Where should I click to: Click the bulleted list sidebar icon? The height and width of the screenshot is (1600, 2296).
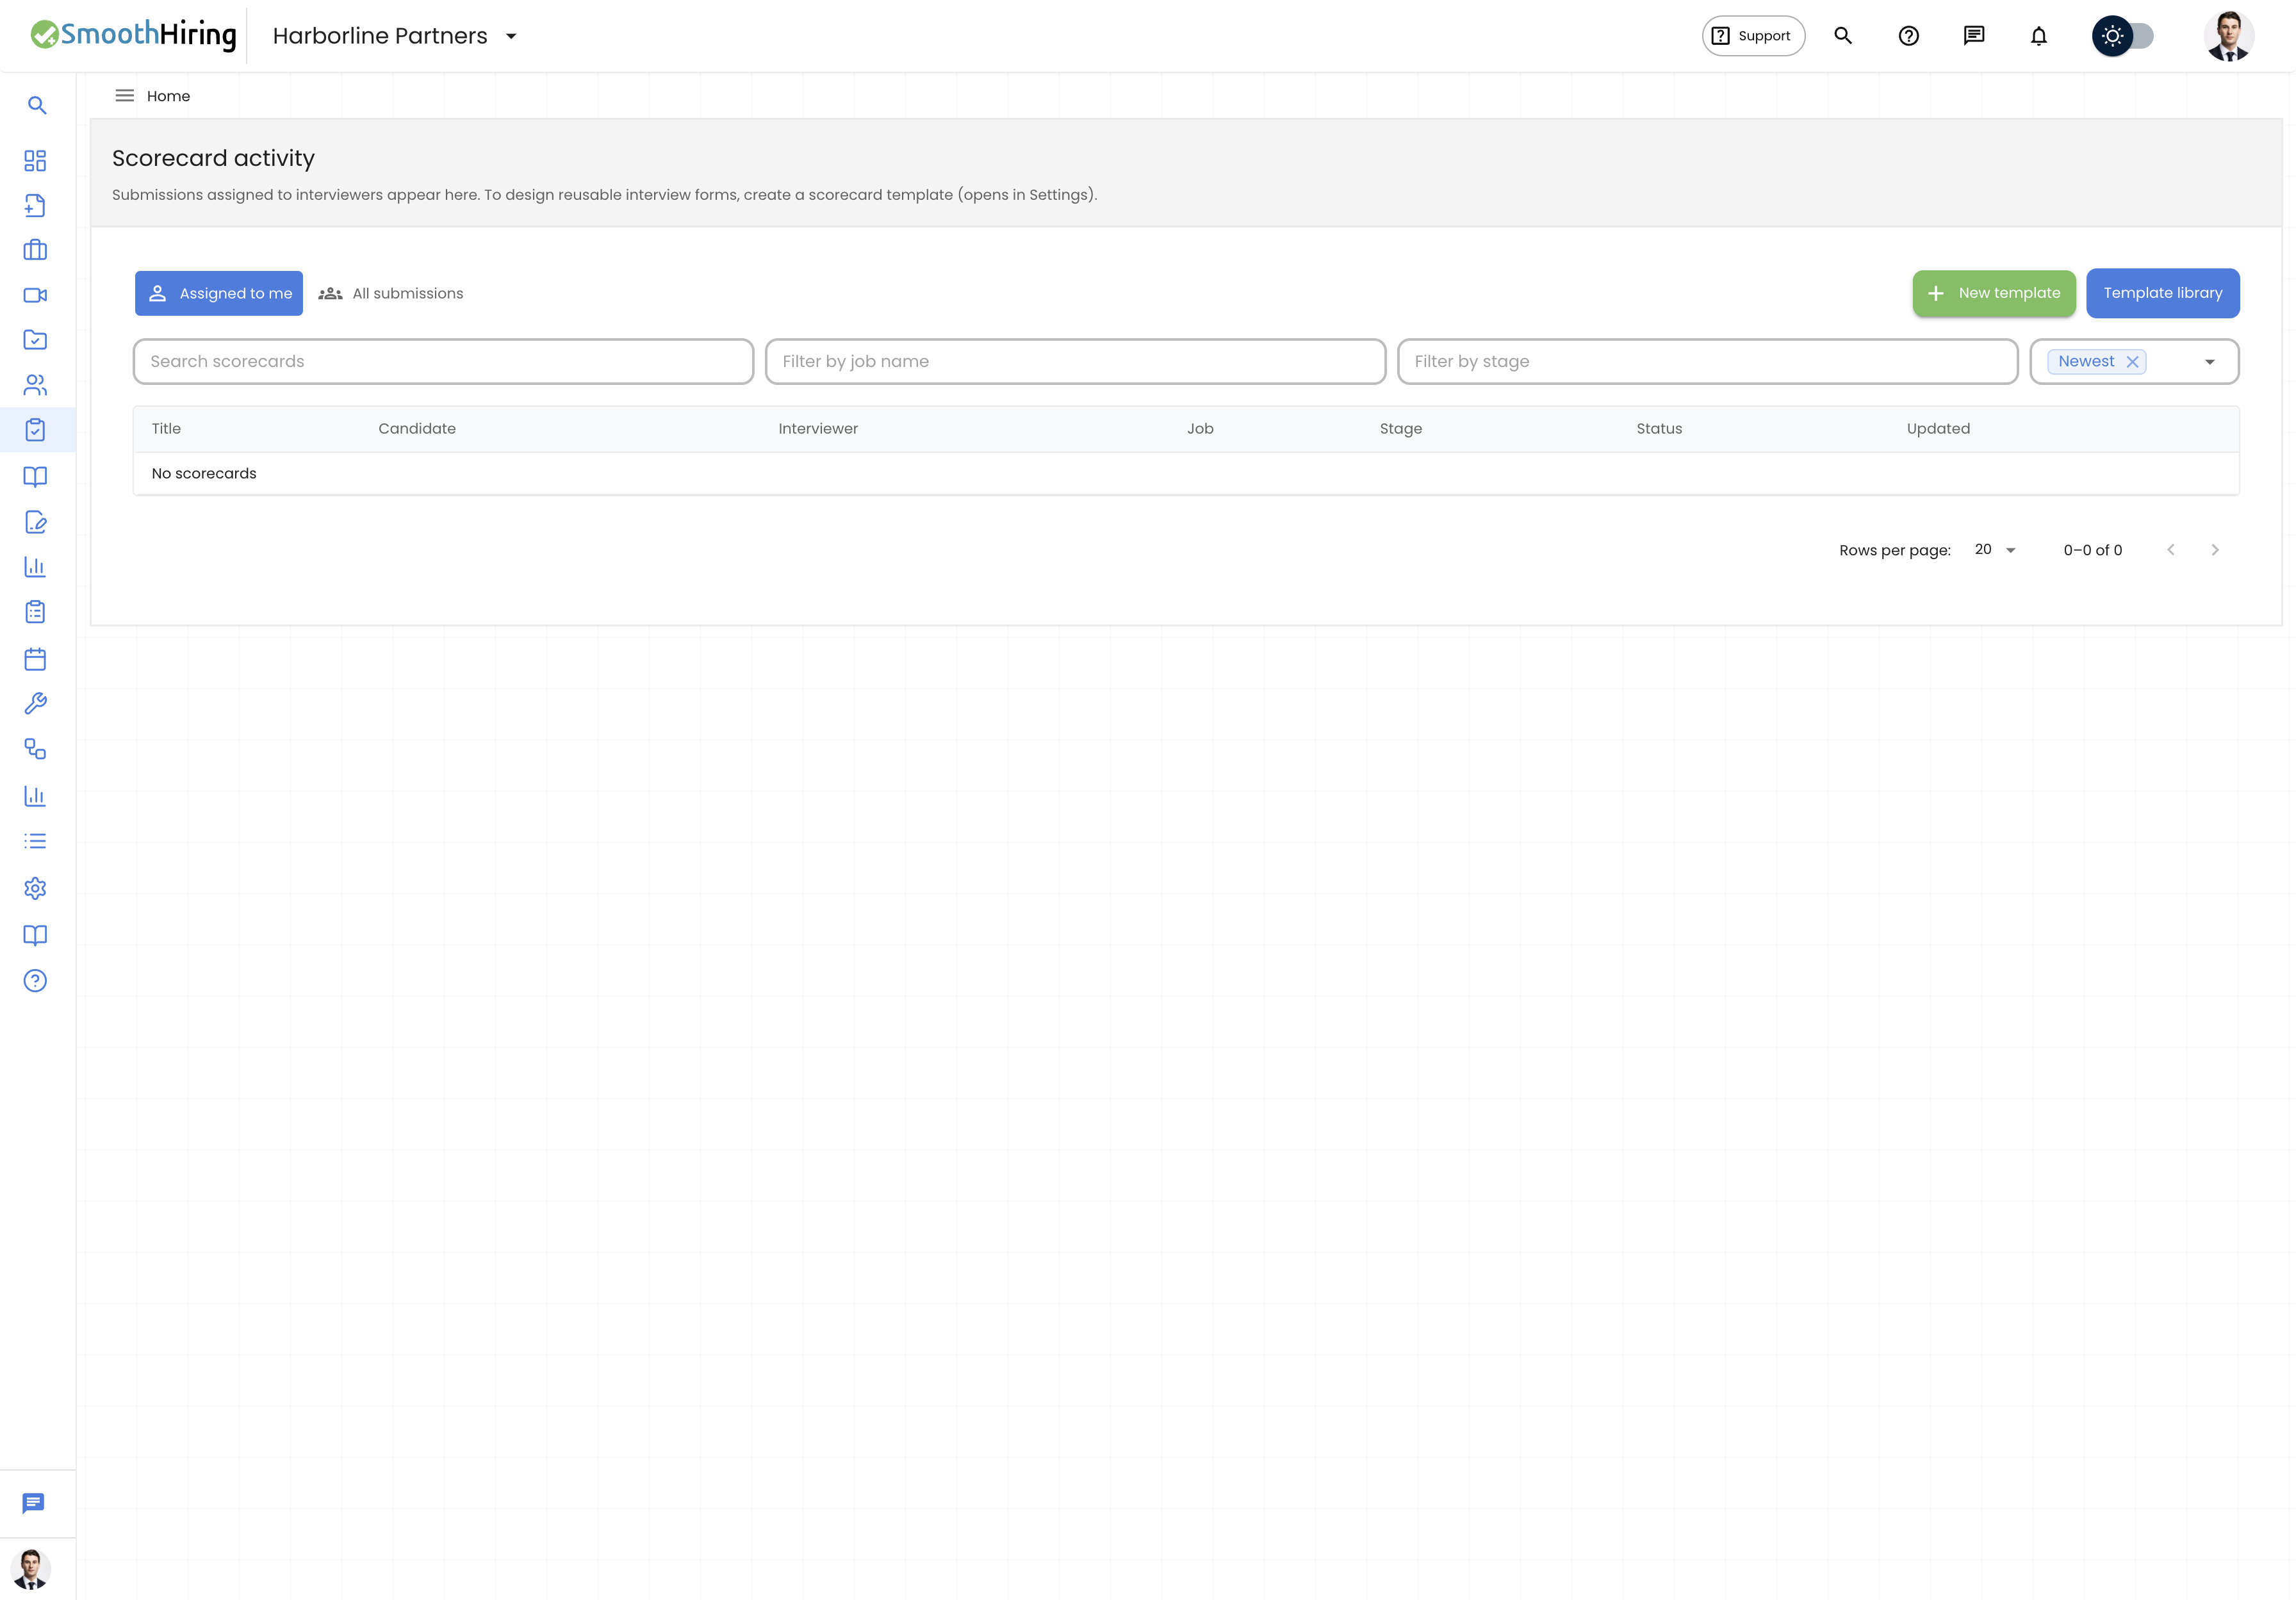[35, 841]
